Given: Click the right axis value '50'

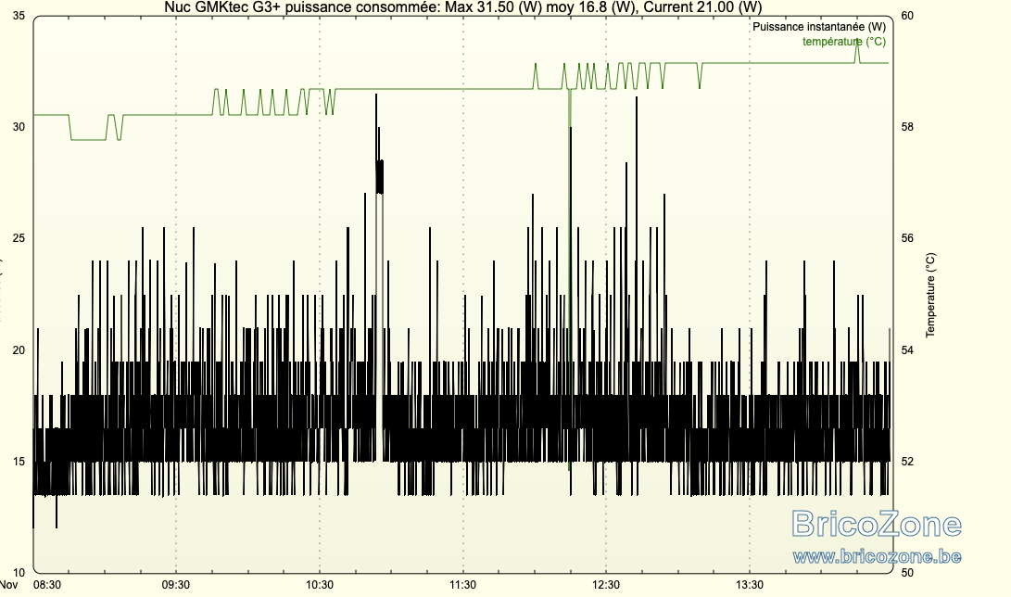Looking at the screenshot, I should tap(907, 573).
